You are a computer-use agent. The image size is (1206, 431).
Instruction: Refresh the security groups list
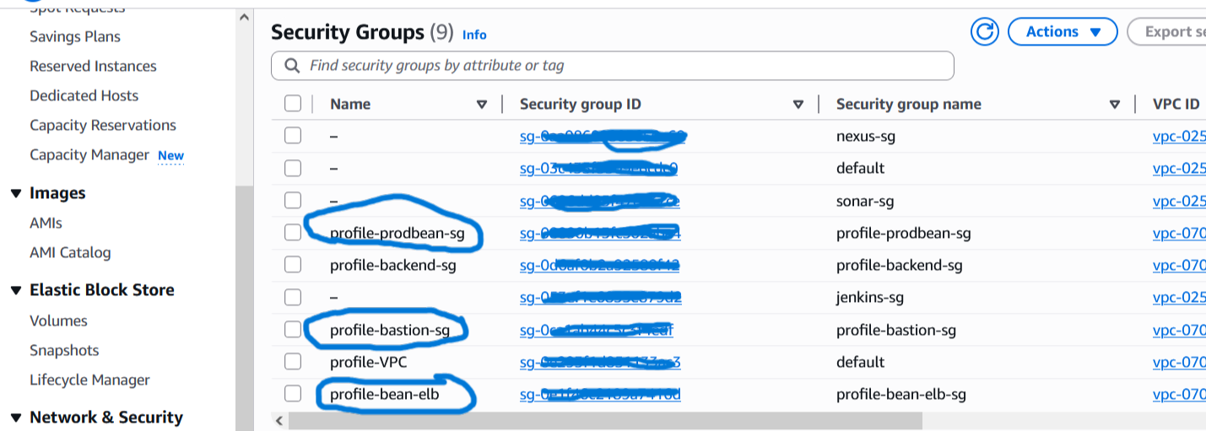984,32
